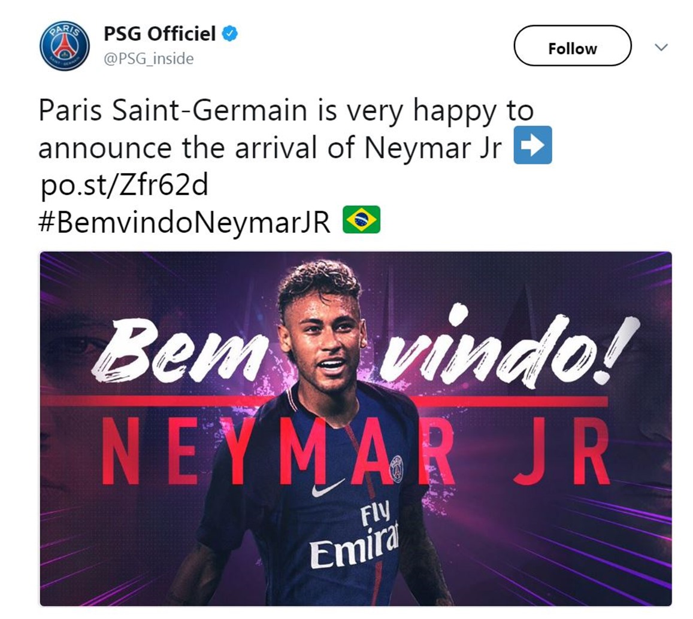Open the po.st/Zfr62d link
Viewport: 693px width, 619px height.
click(124, 185)
